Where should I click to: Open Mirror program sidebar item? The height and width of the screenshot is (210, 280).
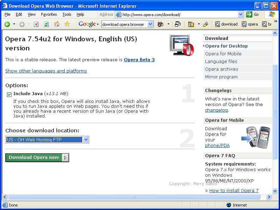click(238, 77)
